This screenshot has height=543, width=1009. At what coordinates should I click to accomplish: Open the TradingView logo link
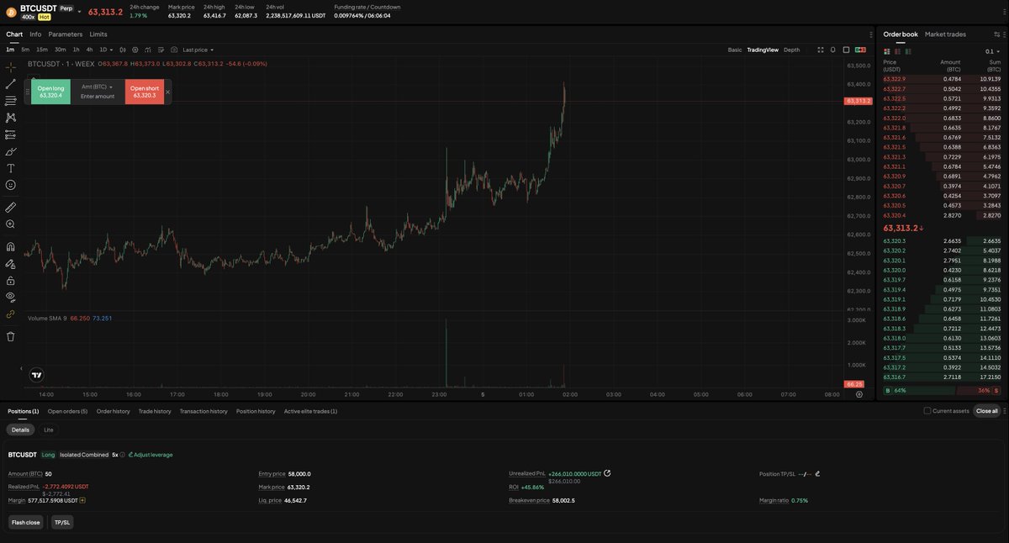pos(36,375)
